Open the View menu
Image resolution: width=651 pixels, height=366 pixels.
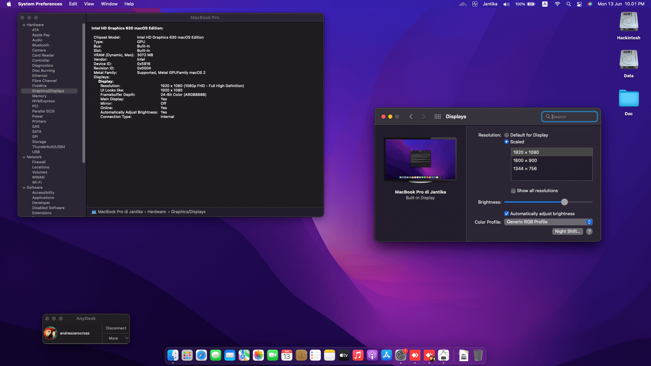pos(89,4)
